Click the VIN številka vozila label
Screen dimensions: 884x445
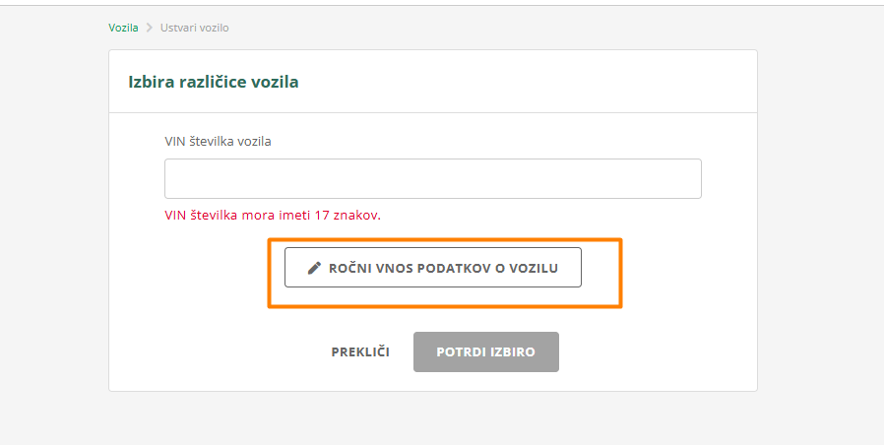point(218,141)
